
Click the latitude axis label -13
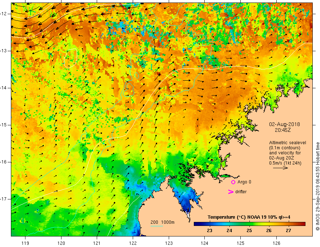pos(4,51)
